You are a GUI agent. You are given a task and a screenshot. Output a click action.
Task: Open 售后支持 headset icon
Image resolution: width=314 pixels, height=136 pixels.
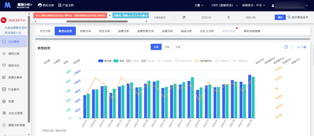click(40, 5)
